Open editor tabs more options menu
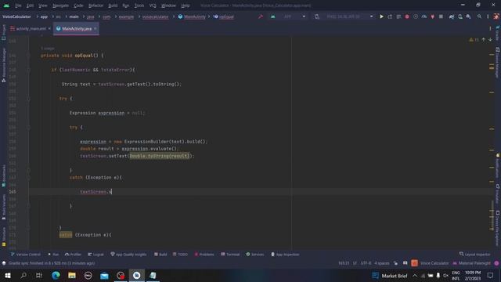This screenshot has height=282, width=501. pos(490,29)
